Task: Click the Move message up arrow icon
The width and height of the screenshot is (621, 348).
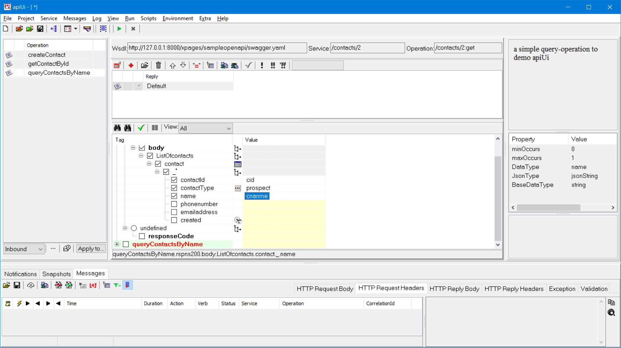Action: click(x=173, y=65)
